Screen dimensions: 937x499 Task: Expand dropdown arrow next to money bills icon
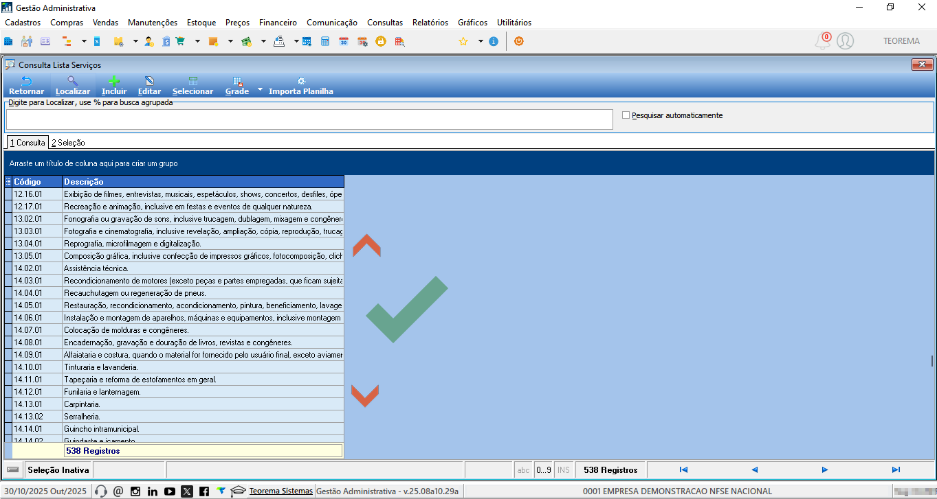click(263, 41)
